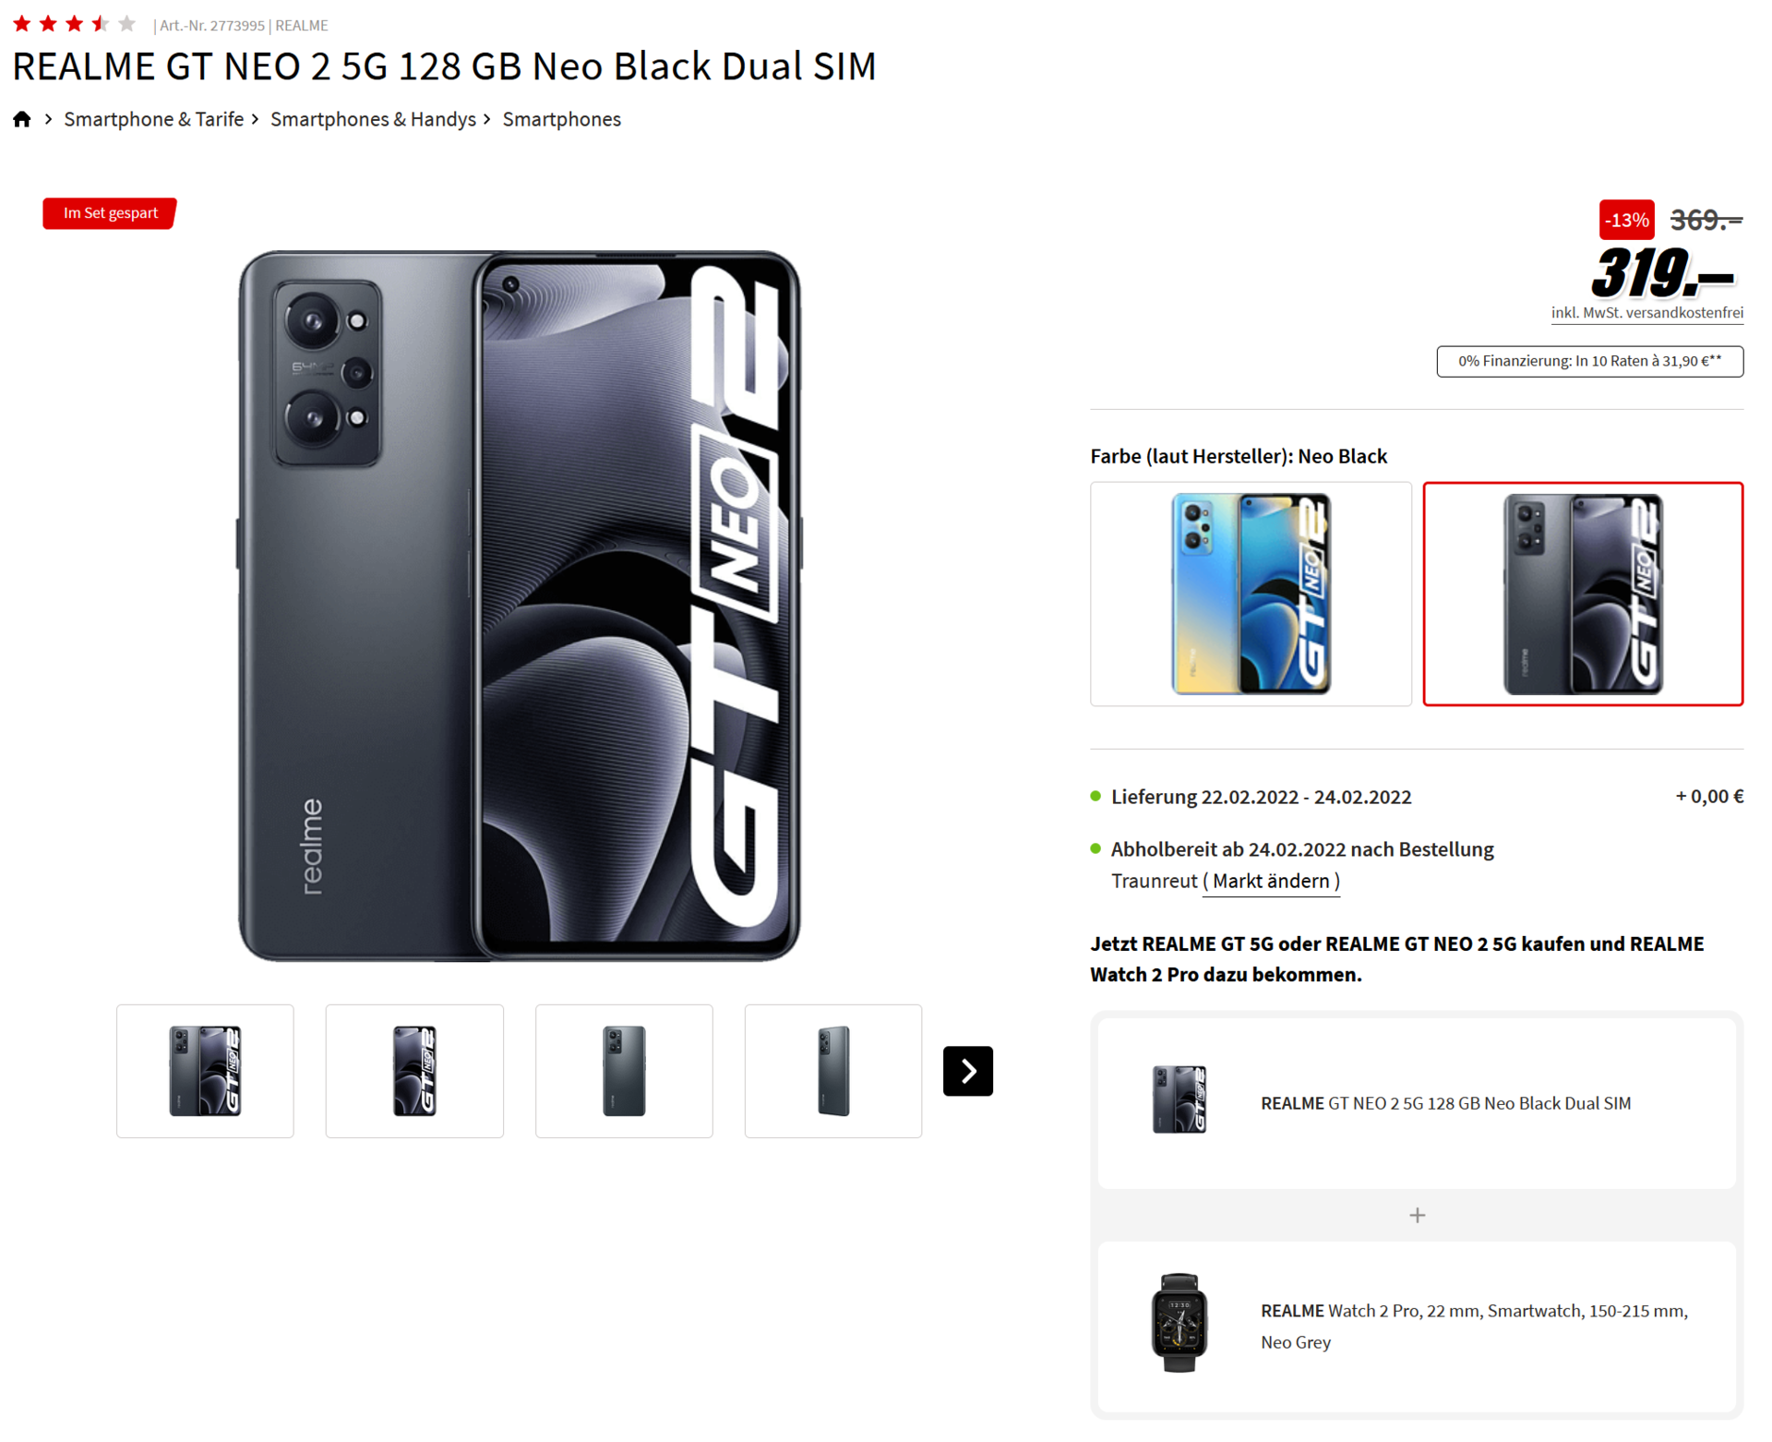1772x1442 pixels.
Task: Click the 'Im Set gespart' badge
Action: coord(110,213)
